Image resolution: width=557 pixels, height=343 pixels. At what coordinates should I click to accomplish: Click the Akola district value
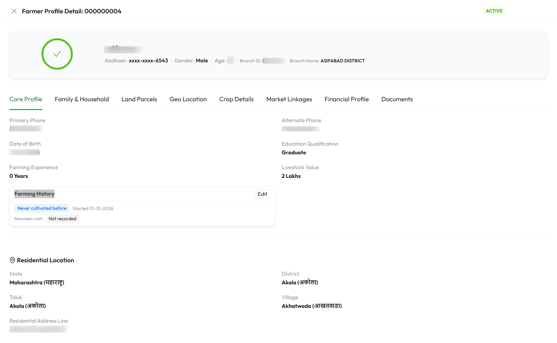(300, 283)
